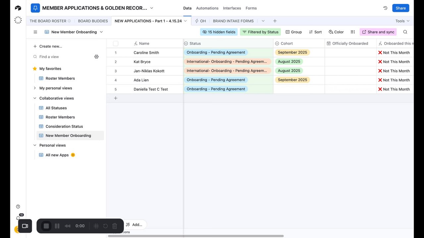This screenshot has height=238, width=424.
Task: Click Share and sync button
Action: tap(378, 32)
